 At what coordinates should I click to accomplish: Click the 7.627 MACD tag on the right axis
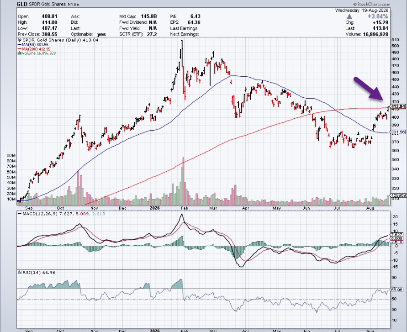pos(397,235)
